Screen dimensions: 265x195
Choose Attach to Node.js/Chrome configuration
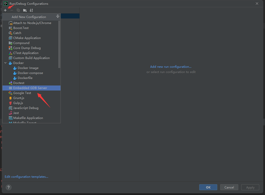(31, 23)
